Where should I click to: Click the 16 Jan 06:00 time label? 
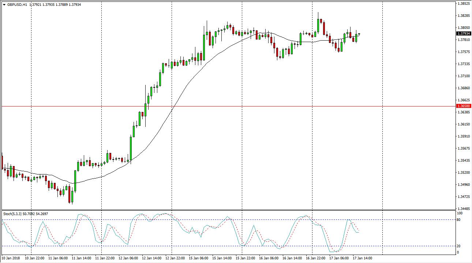click(x=269, y=258)
